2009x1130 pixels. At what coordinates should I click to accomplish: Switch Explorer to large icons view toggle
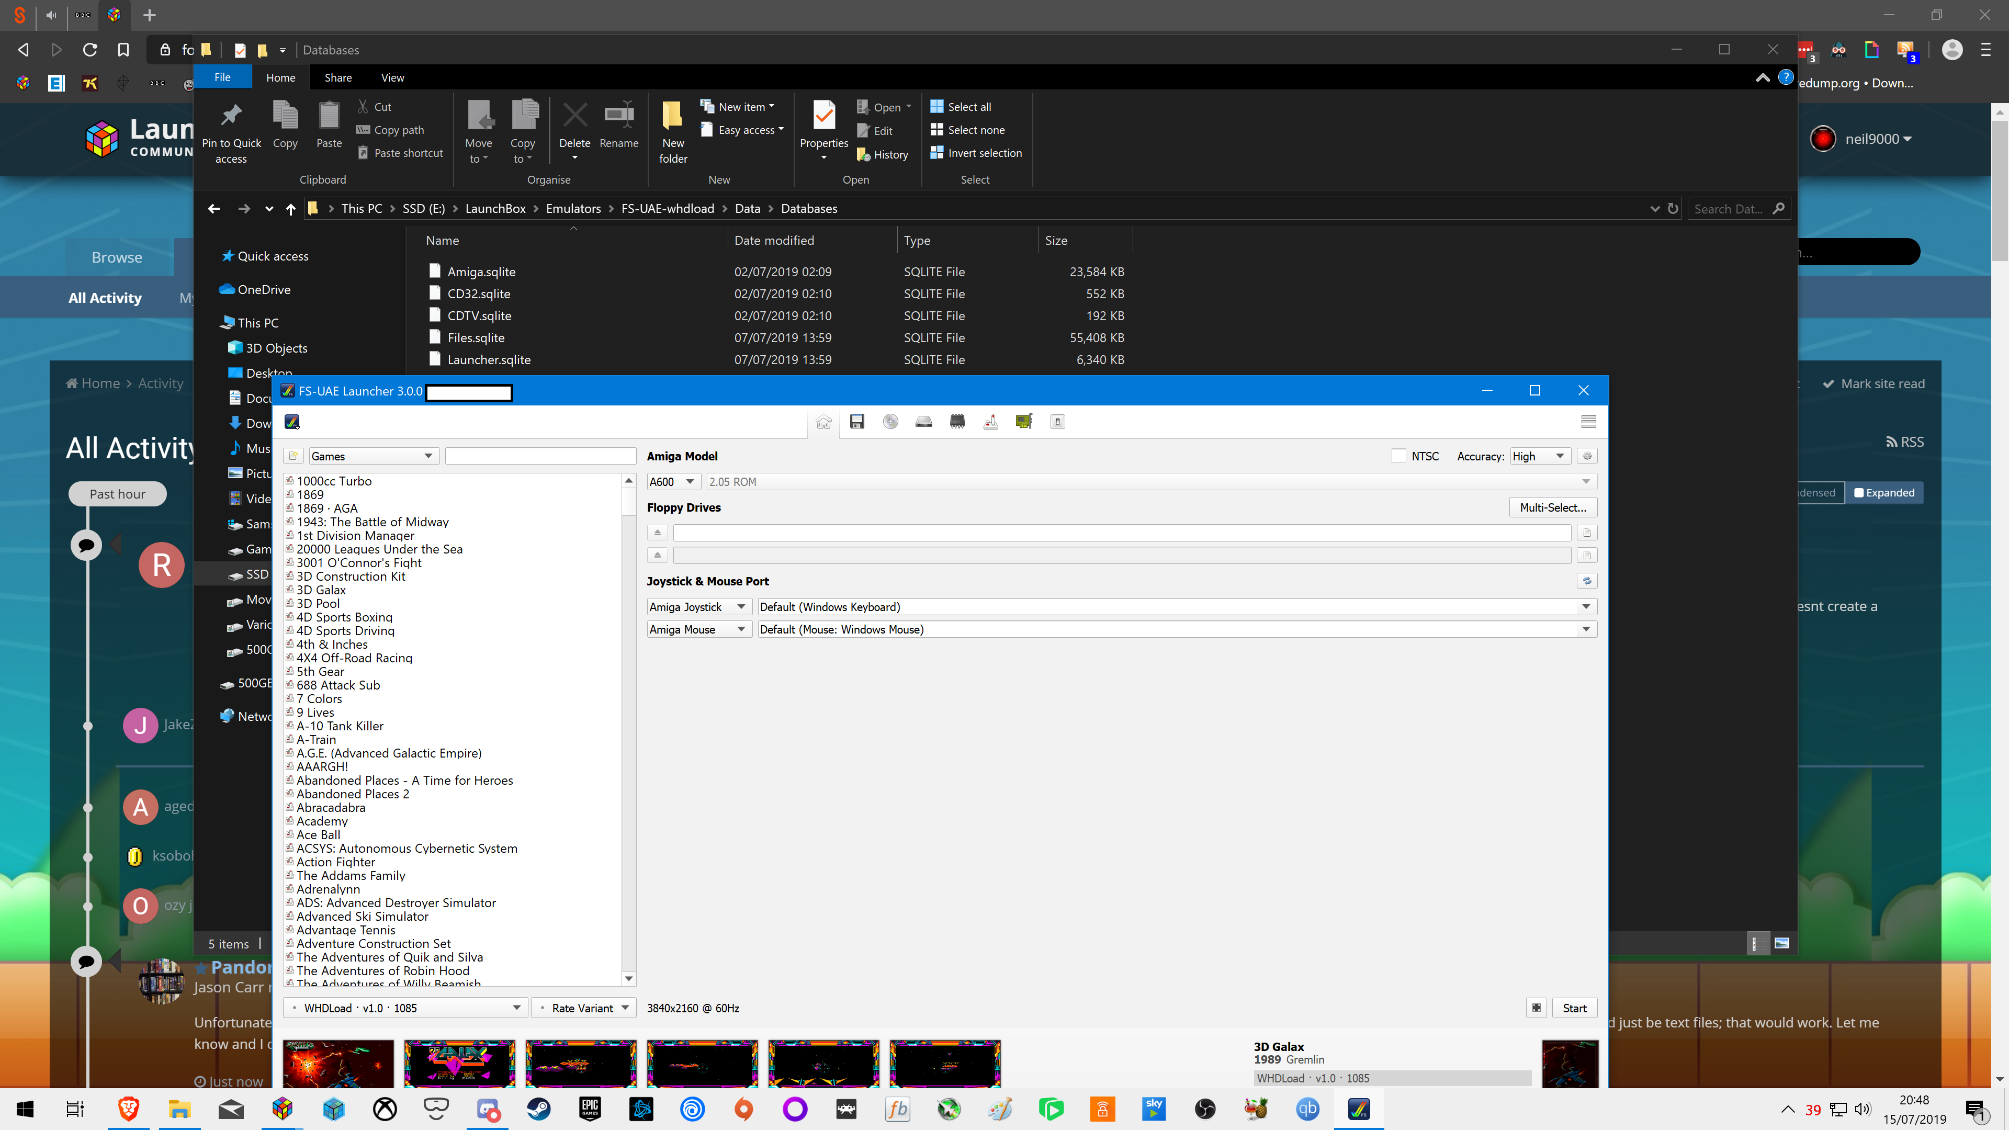tap(1781, 944)
